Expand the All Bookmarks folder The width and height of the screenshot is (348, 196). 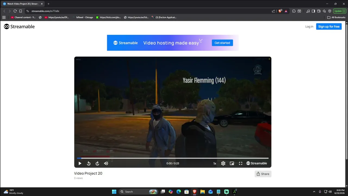tap(336, 17)
